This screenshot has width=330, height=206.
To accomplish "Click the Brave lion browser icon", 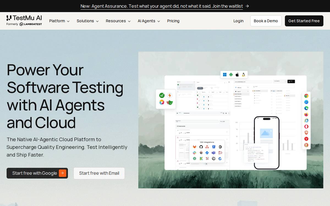I will click(306, 133).
